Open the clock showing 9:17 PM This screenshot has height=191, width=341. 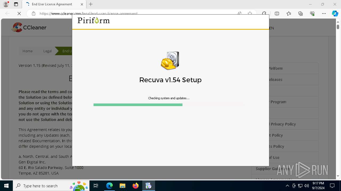click(x=318, y=186)
